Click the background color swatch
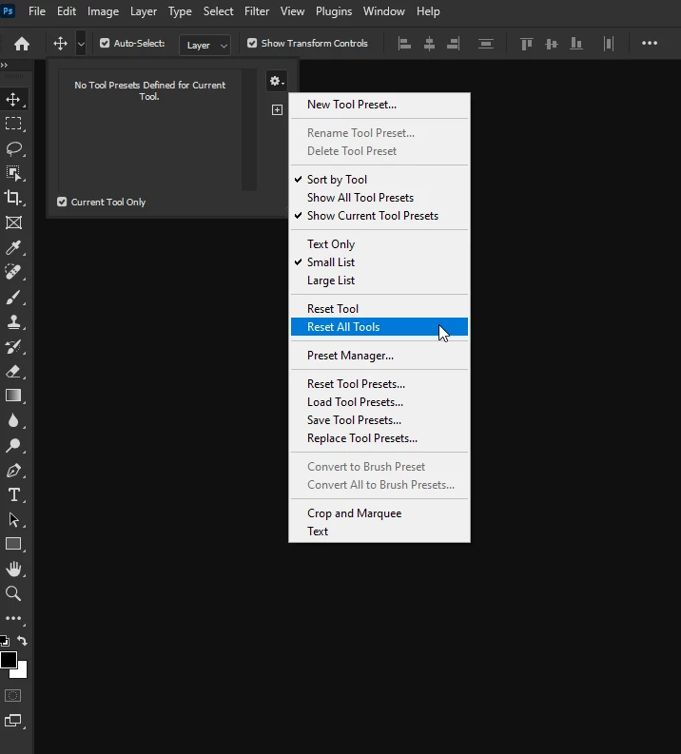681x754 pixels. click(22, 672)
